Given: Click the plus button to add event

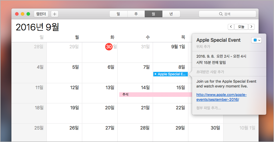Looking at the screenshot, I should 55,14.
